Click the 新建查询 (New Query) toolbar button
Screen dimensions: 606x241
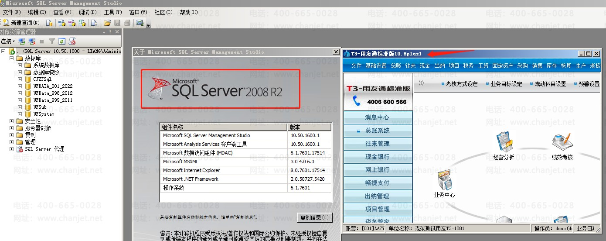coord(22,23)
